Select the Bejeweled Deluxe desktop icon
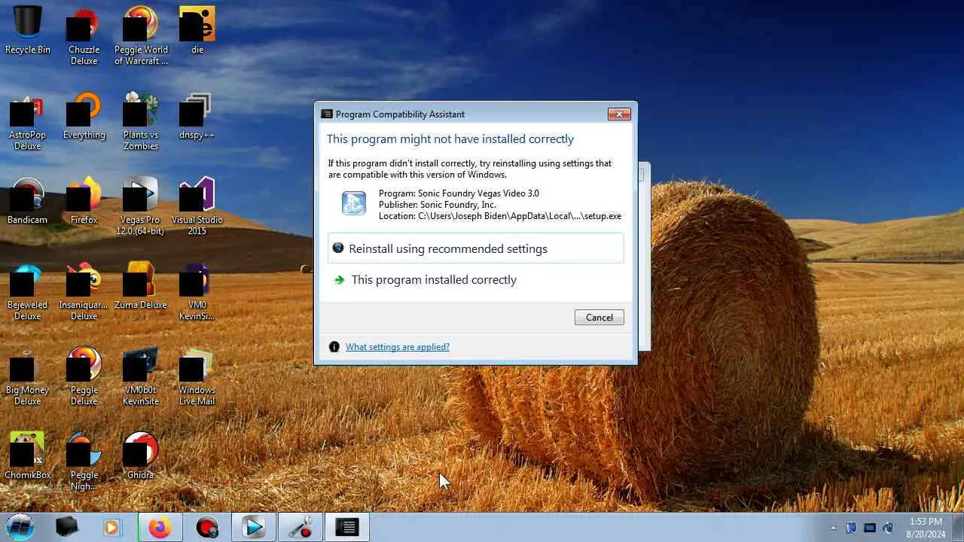The height and width of the screenshot is (542, 964). point(28,292)
